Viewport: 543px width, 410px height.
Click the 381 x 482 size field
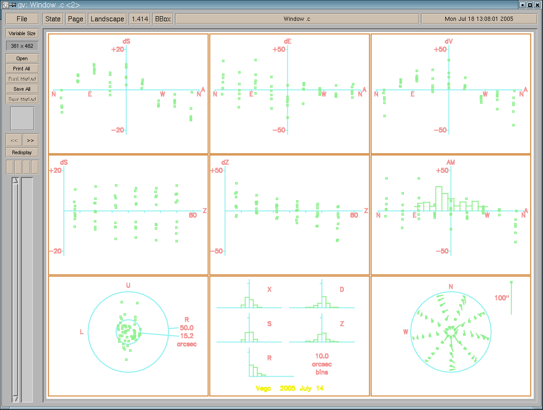click(22, 46)
